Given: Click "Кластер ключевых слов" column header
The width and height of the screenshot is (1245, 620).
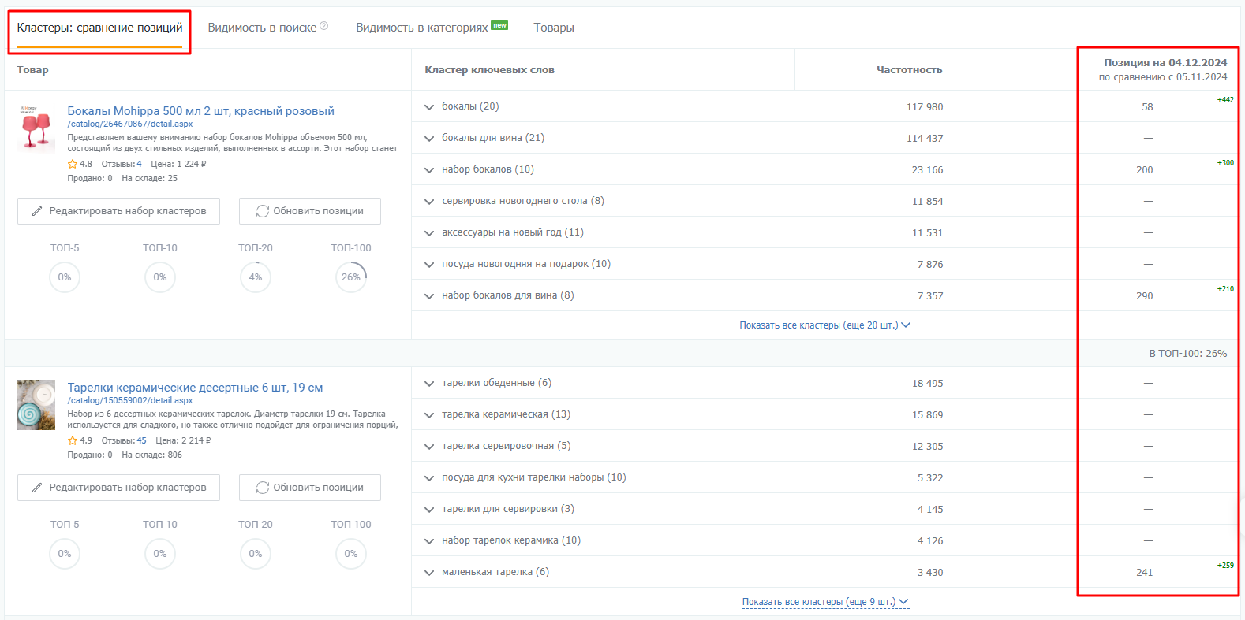Looking at the screenshot, I should tap(489, 69).
